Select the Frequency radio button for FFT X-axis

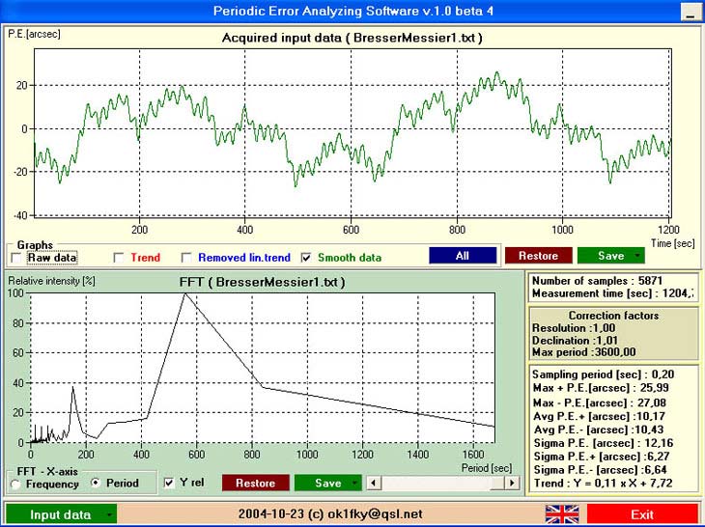(16, 485)
